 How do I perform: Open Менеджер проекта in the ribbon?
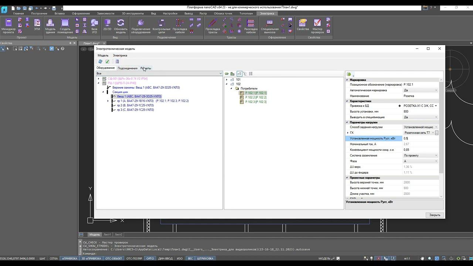tap(8, 26)
